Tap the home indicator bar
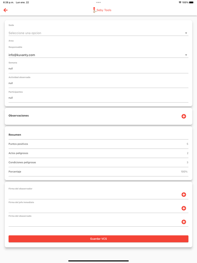 tap(98, 261)
